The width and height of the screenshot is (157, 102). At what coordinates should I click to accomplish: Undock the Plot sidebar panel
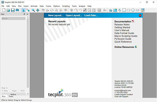click(x=24, y=14)
